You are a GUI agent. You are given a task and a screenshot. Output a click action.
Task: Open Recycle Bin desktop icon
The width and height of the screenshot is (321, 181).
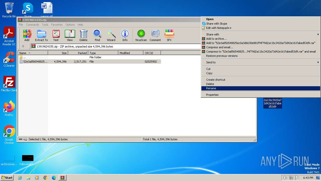coord(9,10)
